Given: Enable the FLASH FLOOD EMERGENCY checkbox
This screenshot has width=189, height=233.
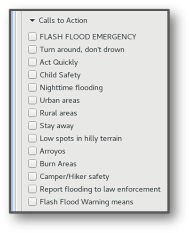Looking at the screenshot, I should 32,37.
